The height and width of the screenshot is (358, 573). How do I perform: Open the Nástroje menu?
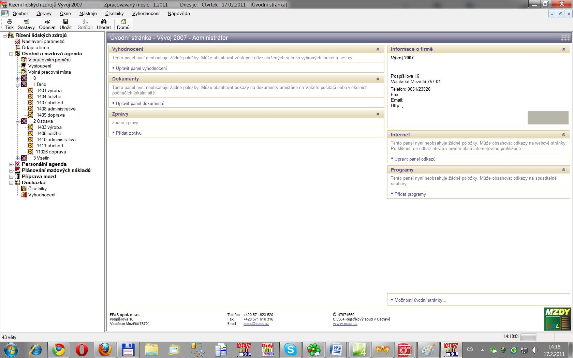click(x=88, y=13)
